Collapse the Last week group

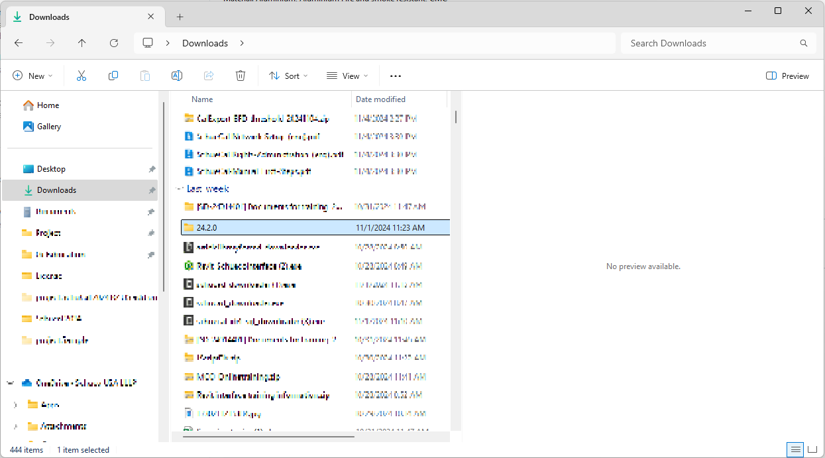pyautogui.click(x=179, y=189)
